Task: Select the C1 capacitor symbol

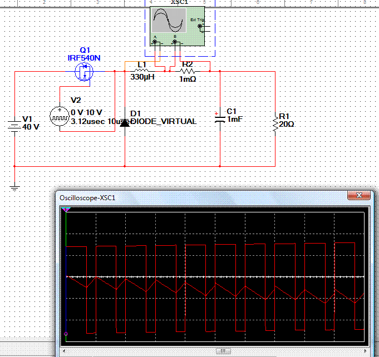Action: coord(220,119)
